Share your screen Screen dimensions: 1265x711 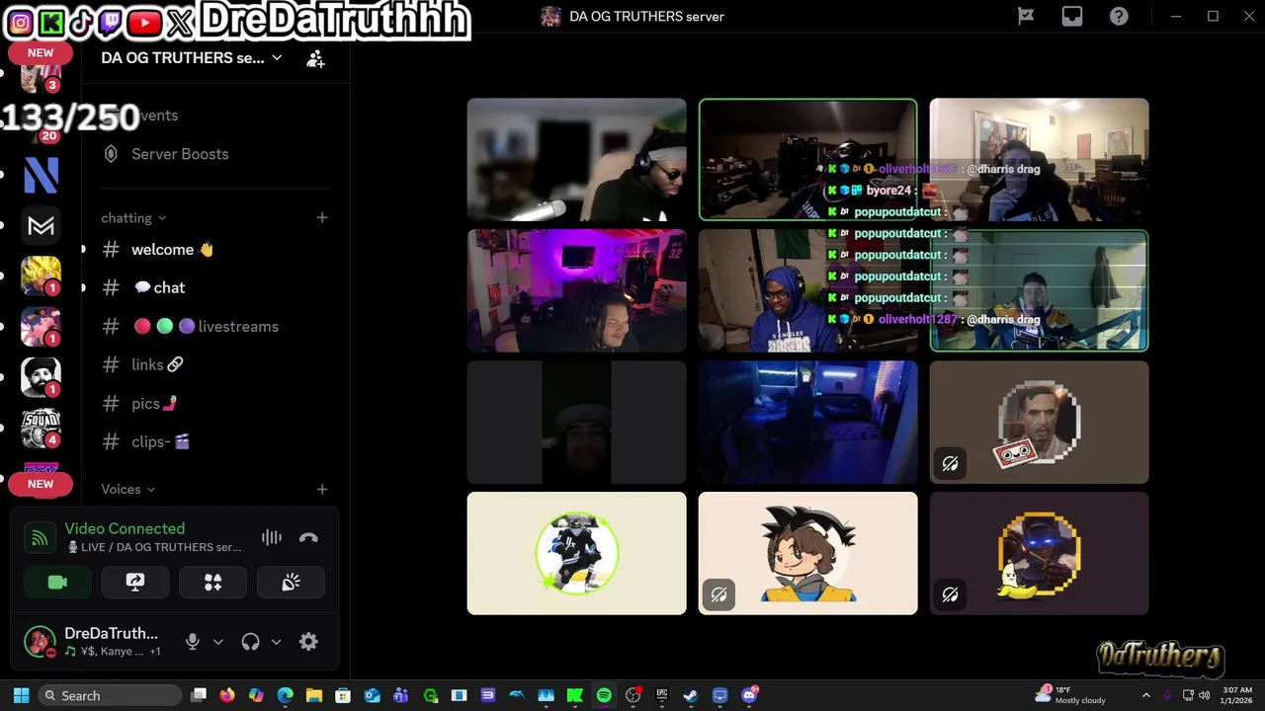(135, 583)
